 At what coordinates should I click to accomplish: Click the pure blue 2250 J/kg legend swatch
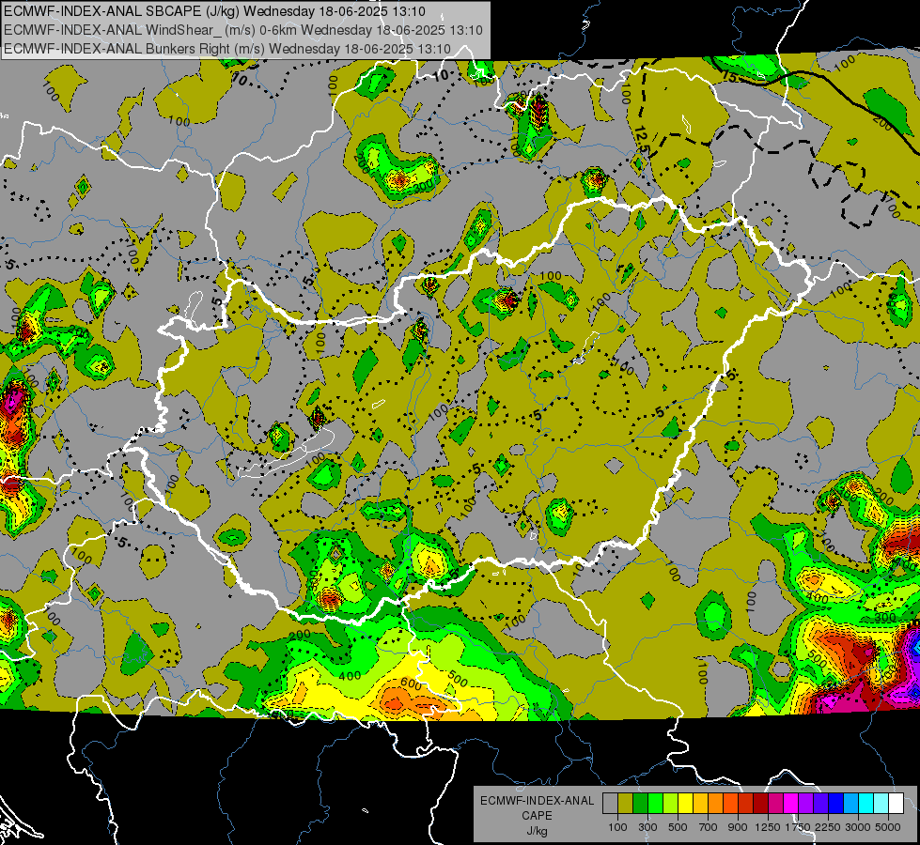point(836,803)
